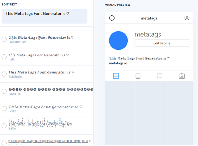Screen dimensions: 198x146
Task: Click the Edit Text input field
Action: click(x=45, y=16)
